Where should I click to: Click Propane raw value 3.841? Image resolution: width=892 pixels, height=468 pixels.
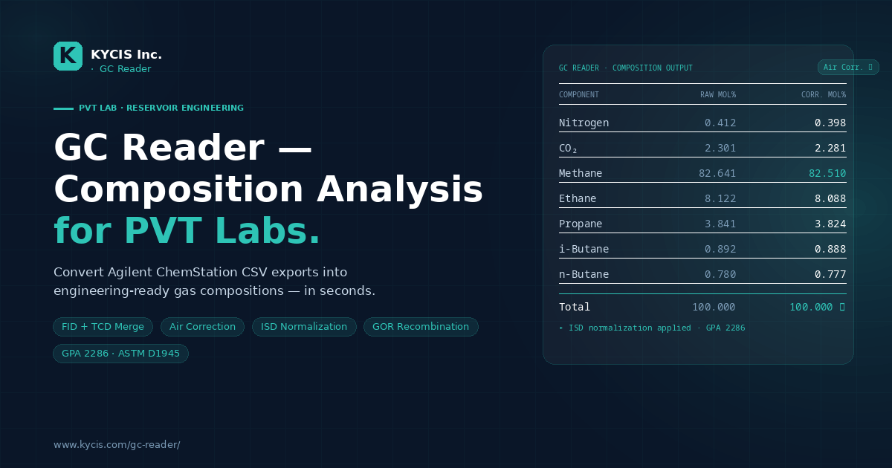point(720,224)
